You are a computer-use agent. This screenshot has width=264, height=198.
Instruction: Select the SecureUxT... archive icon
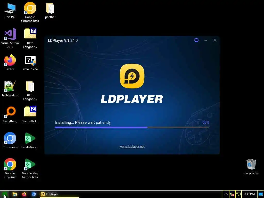[30, 115]
